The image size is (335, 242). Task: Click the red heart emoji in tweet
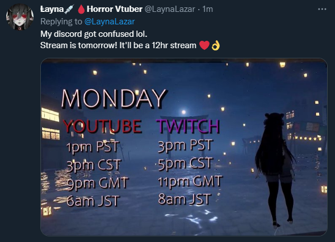(x=204, y=45)
